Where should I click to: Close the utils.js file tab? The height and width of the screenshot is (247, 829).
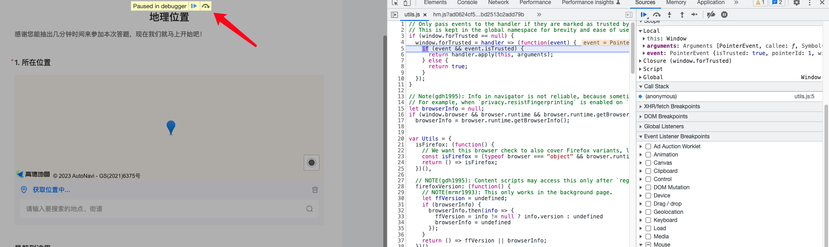tap(425, 15)
